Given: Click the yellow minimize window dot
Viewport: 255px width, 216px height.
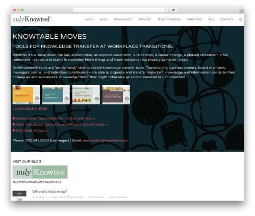Looking at the screenshot, I should tap(18, 10).
